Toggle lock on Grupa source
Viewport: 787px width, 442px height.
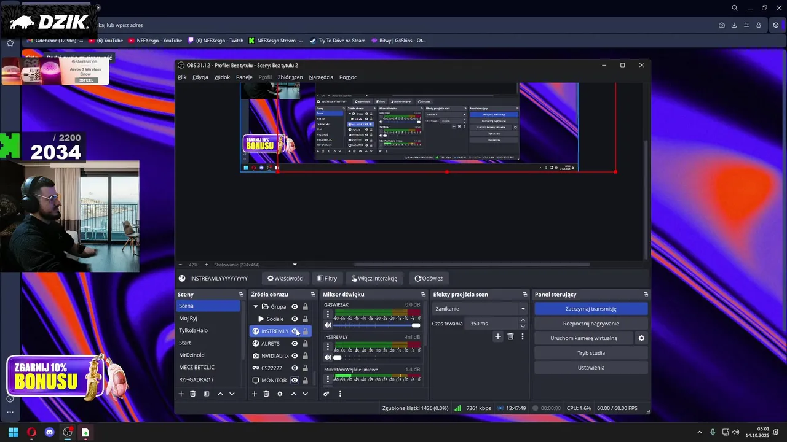coord(305,306)
